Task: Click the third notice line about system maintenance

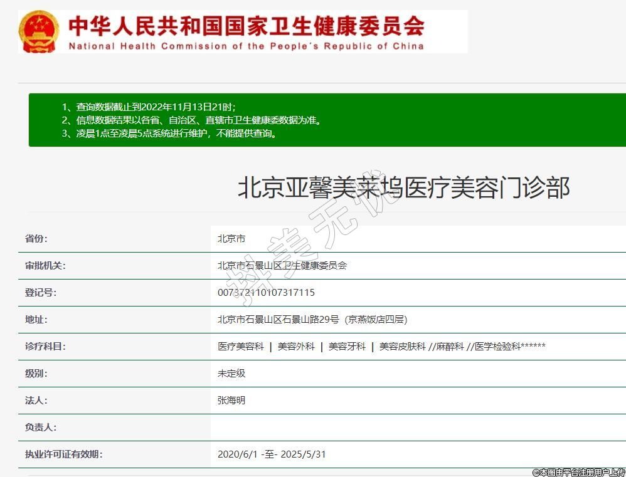Action: tap(169, 133)
